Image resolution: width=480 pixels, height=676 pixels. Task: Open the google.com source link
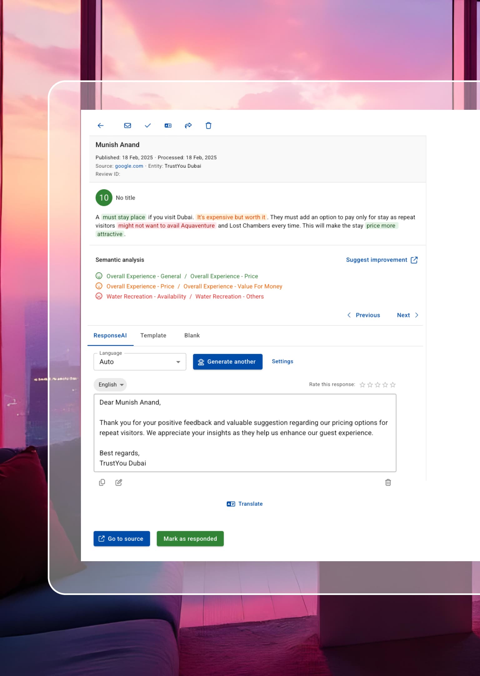[x=129, y=166]
